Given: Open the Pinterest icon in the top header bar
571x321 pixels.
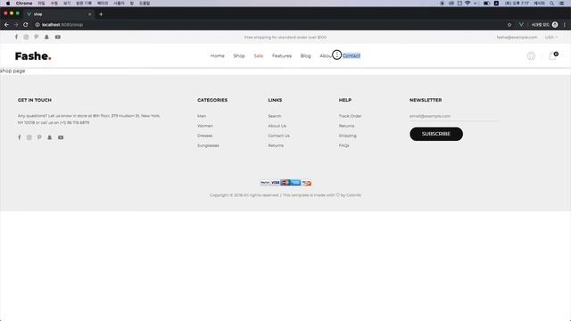Looking at the screenshot, I should click(37, 37).
